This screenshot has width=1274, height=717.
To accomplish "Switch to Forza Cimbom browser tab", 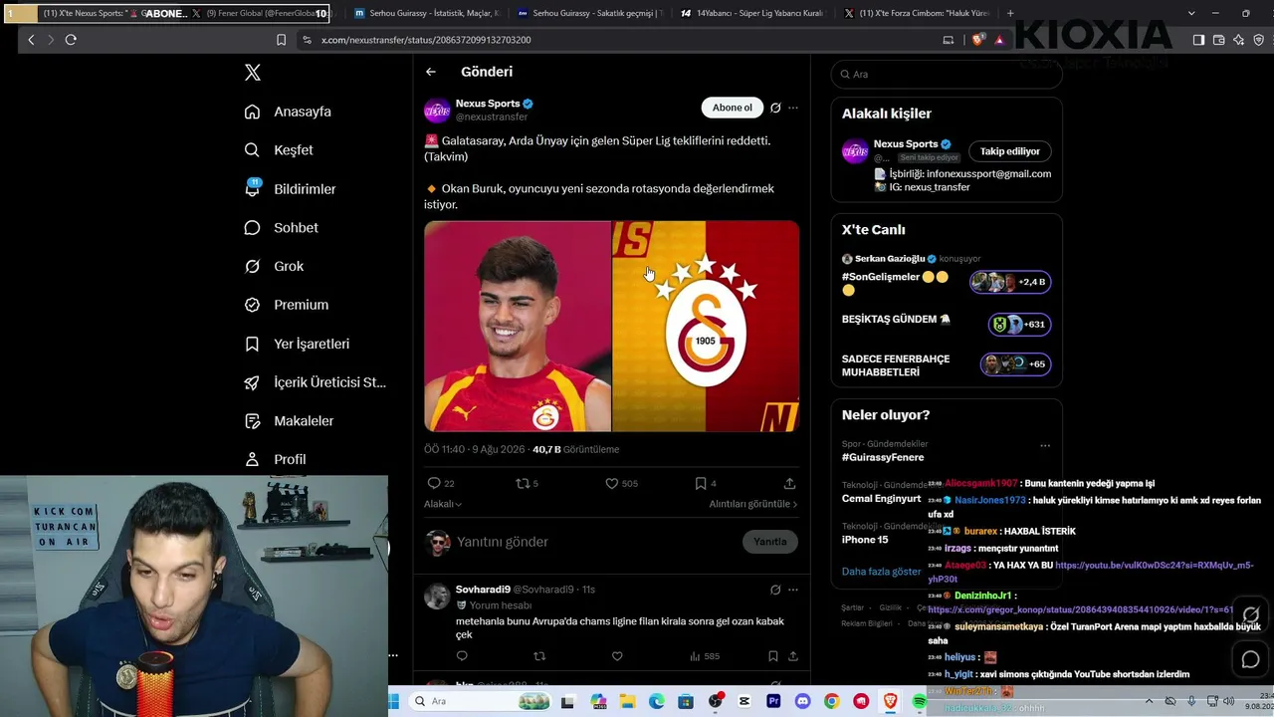I will pyautogui.click(x=918, y=14).
